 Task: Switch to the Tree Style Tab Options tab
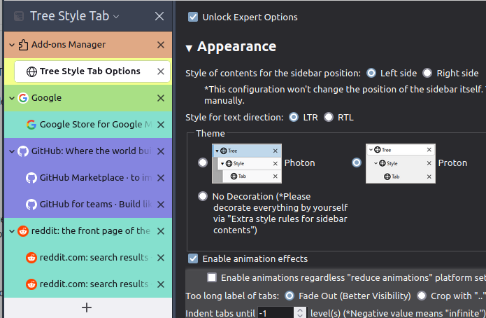click(90, 71)
